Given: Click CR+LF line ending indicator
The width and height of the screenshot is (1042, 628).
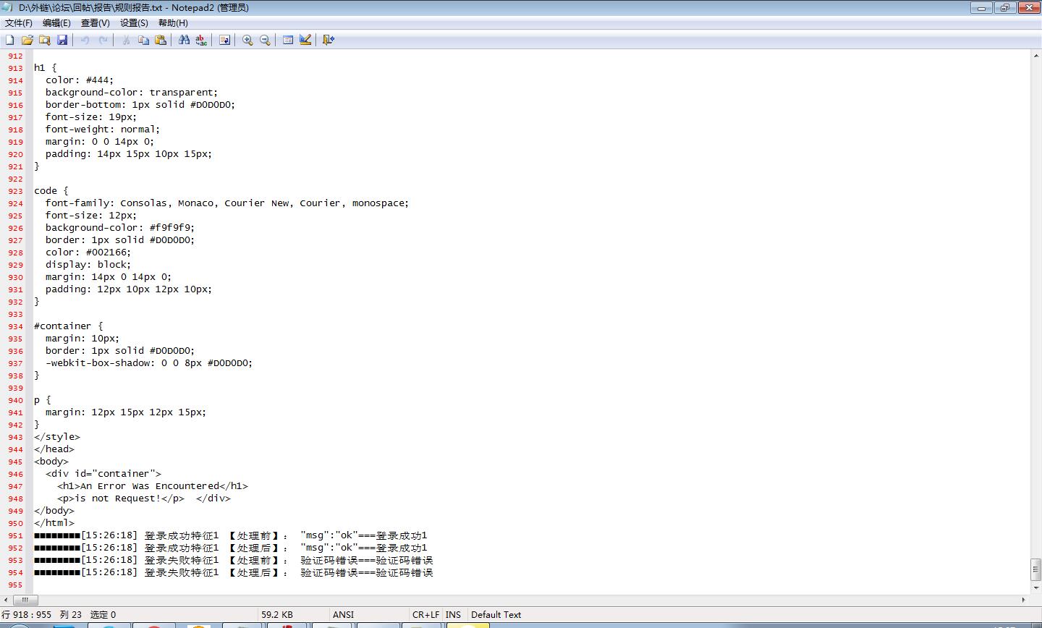Looking at the screenshot, I should pyautogui.click(x=425, y=614).
